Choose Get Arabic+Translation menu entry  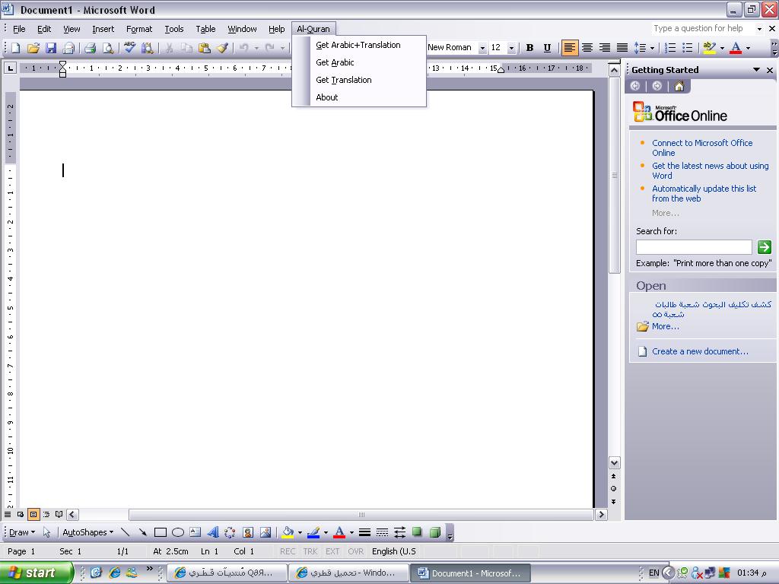pos(358,45)
